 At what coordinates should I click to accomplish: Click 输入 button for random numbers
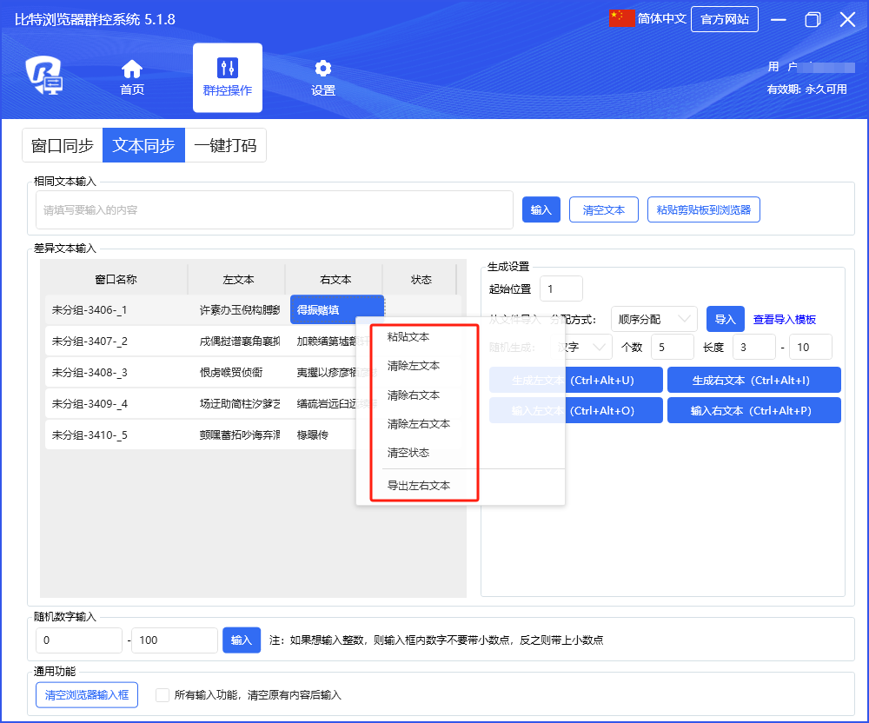pos(242,640)
